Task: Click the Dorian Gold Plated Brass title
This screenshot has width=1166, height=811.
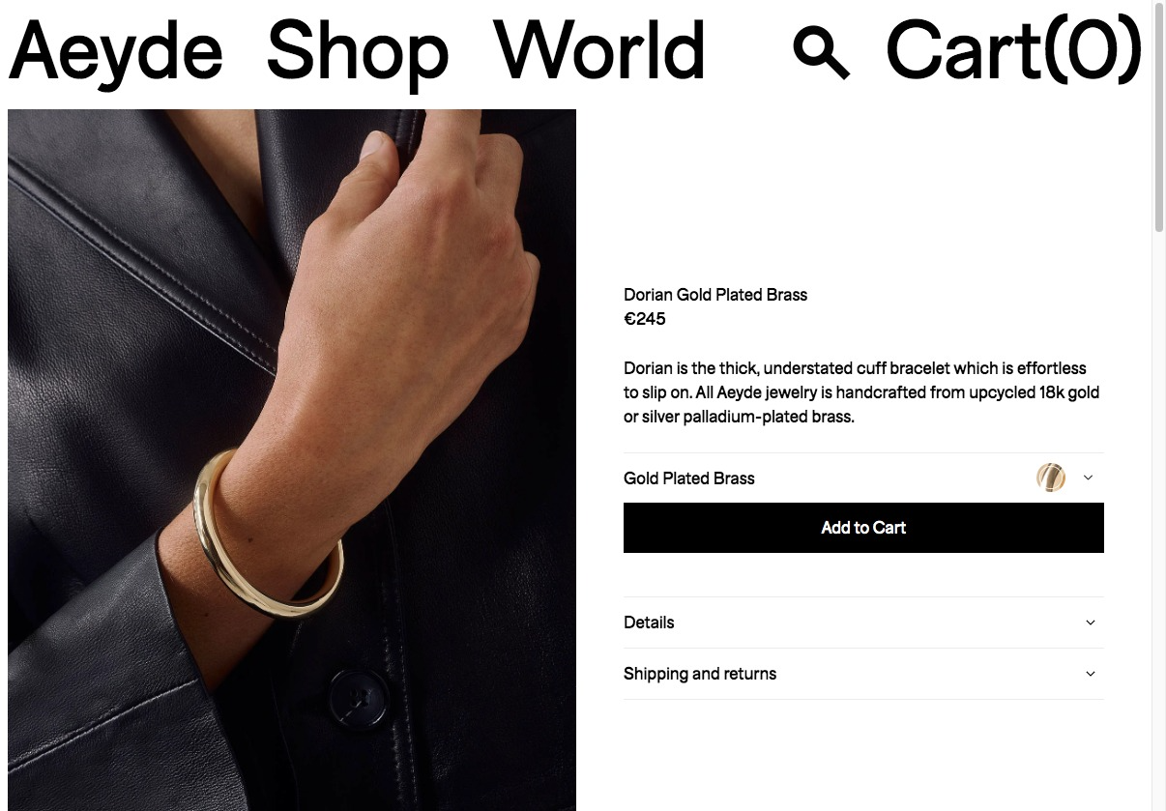Action: click(x=715, y=295)
